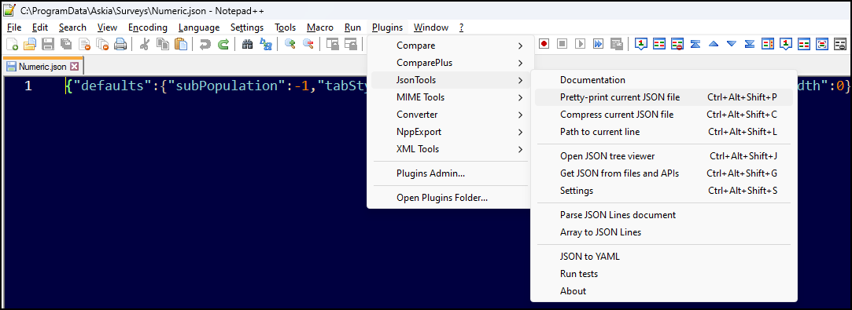Image resolution: width=852 pixels, height=310 pixels.
Task: Run macro multiple times icon
Action: coord(598,44)
